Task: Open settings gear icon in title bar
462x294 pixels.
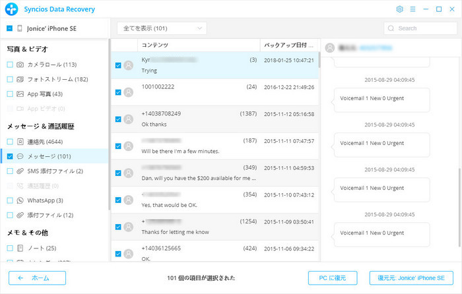Action: pyautogui.click(x=399, y=9)
